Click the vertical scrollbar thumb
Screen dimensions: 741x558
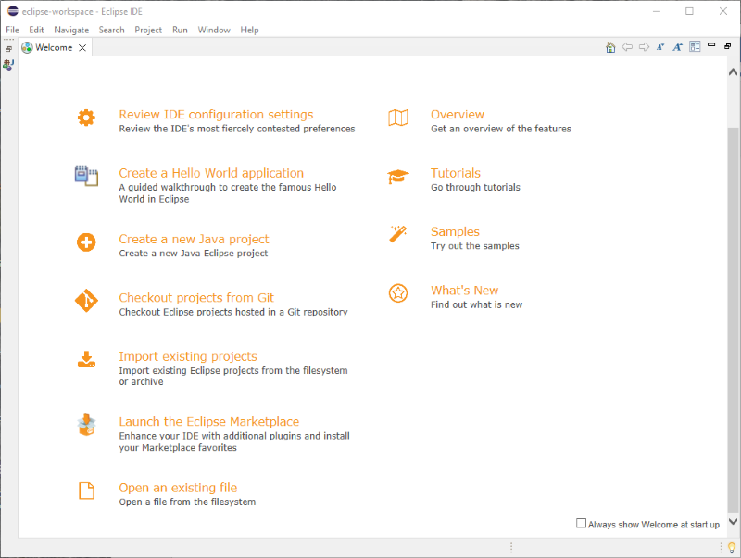click(733, 319)
